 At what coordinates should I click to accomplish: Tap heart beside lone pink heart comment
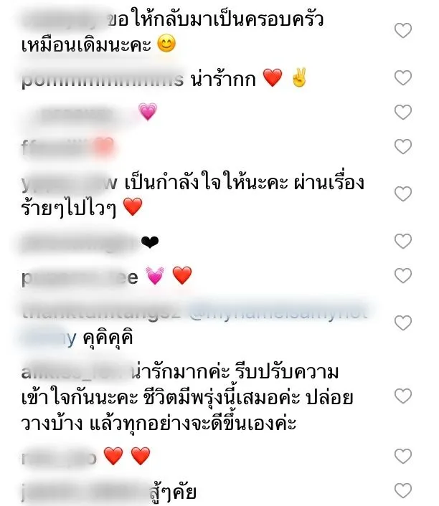pyautogui.click(x=403, y=113)
